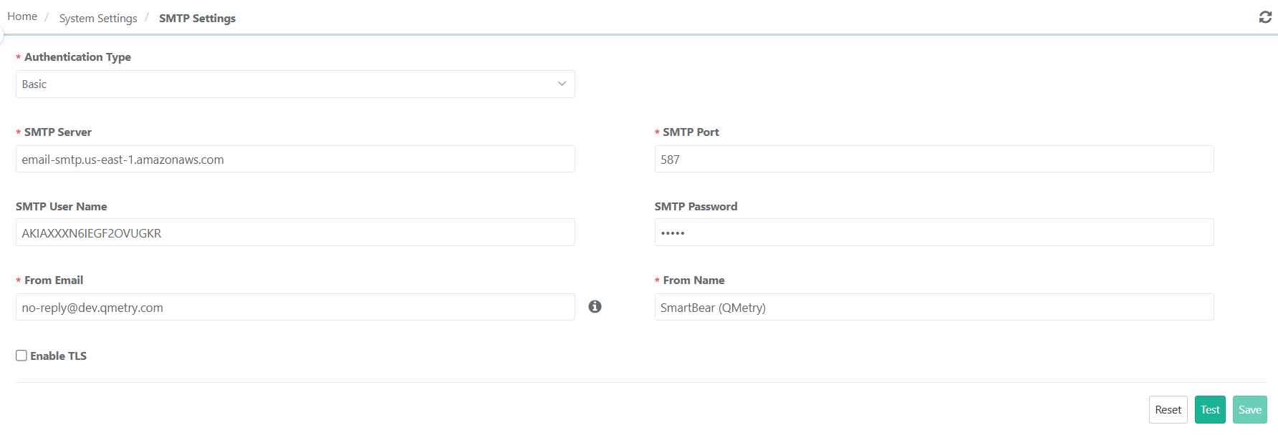Click the SMTP User Name field
The image size is (1278, 440).
pos(295,233)
